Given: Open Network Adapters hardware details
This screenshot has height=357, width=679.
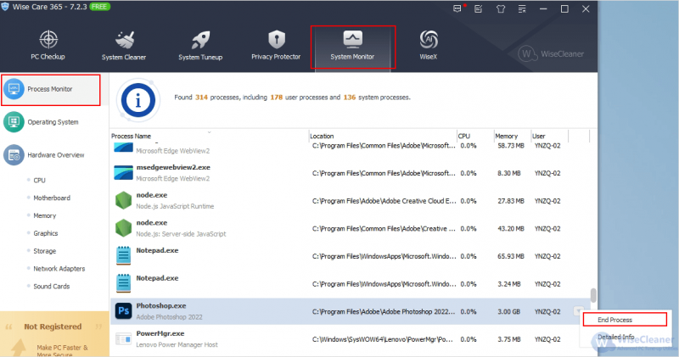Looking at the screenshot, I should pyautogui.click(x=59, y=269).
